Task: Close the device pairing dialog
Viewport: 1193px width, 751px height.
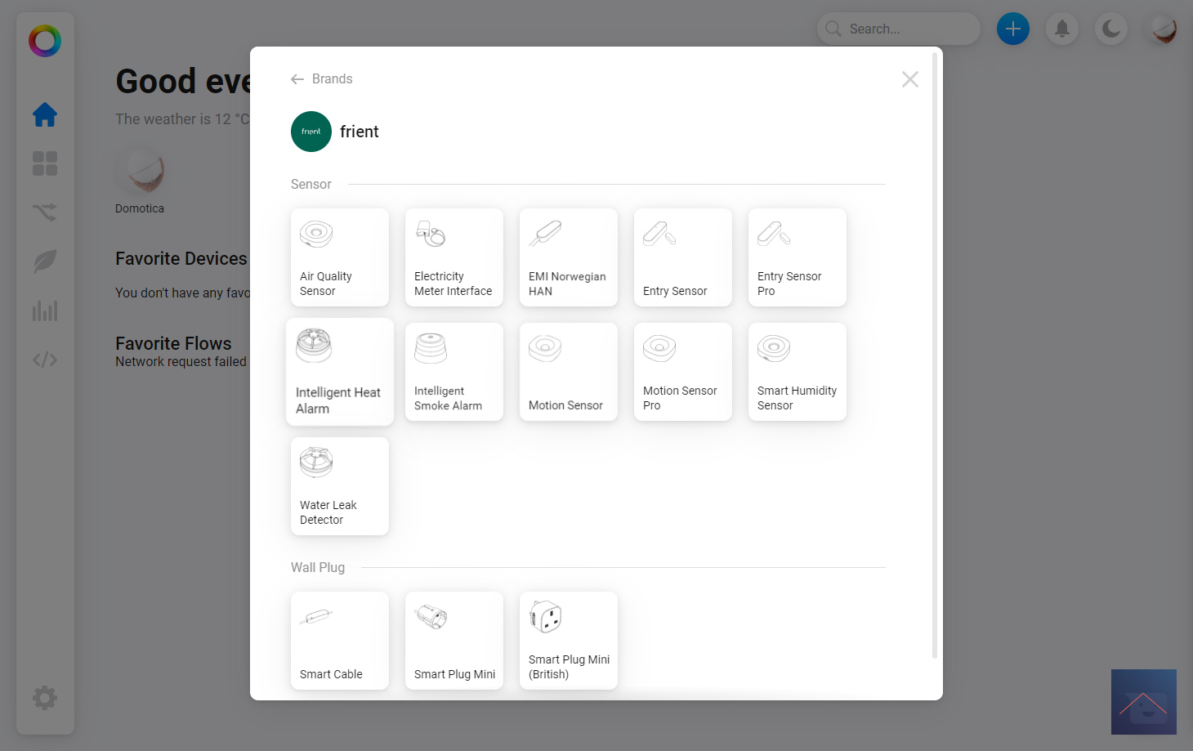Action: point(910,79)
